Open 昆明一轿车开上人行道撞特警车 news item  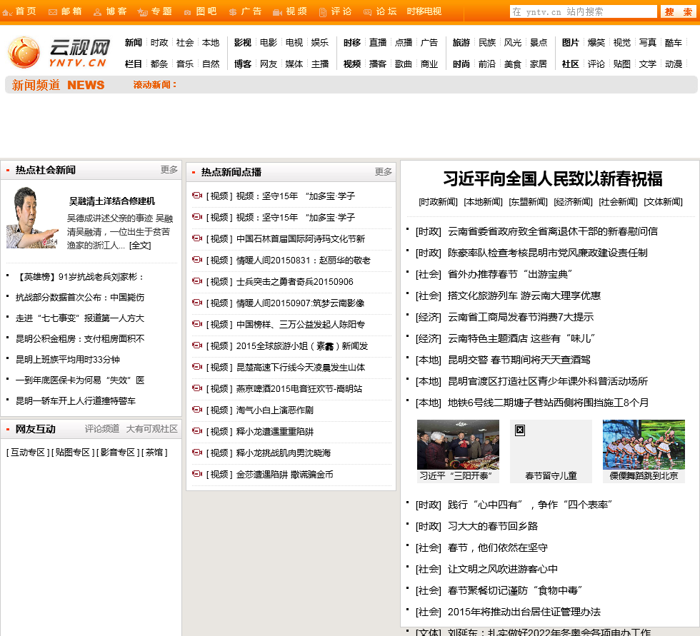76,401
